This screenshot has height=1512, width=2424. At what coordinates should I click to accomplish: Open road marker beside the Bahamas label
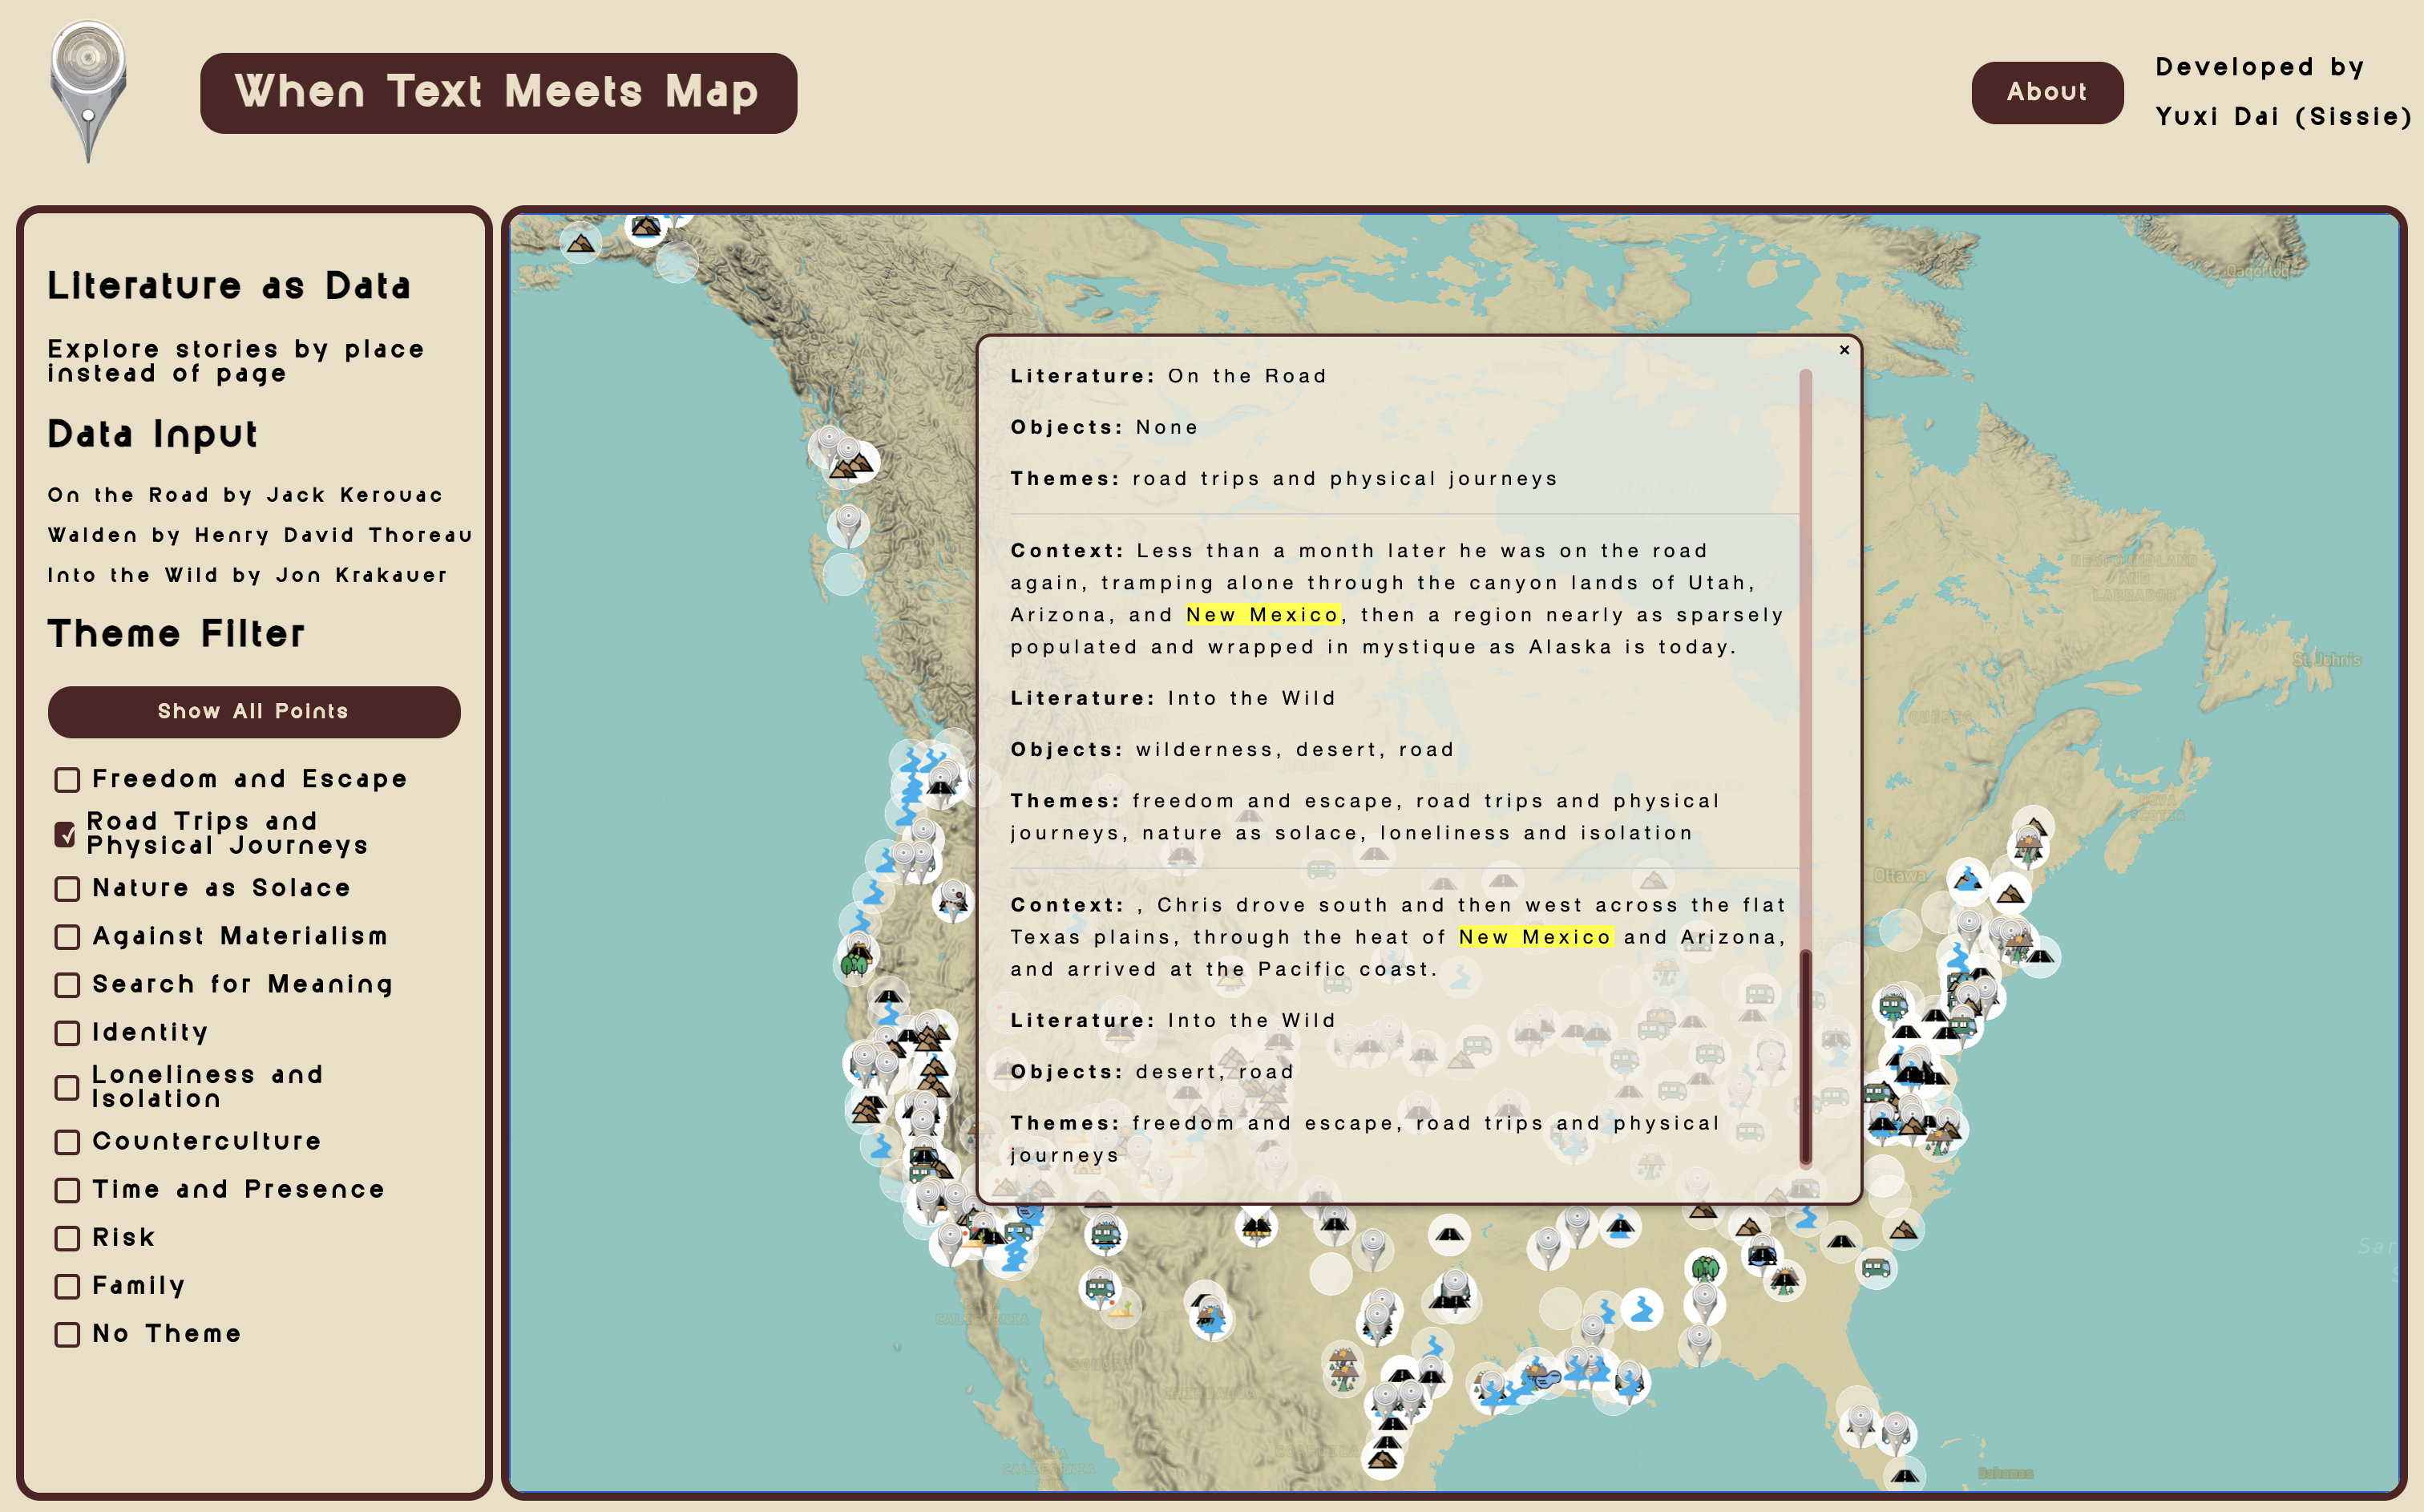coord(1905,1475)
